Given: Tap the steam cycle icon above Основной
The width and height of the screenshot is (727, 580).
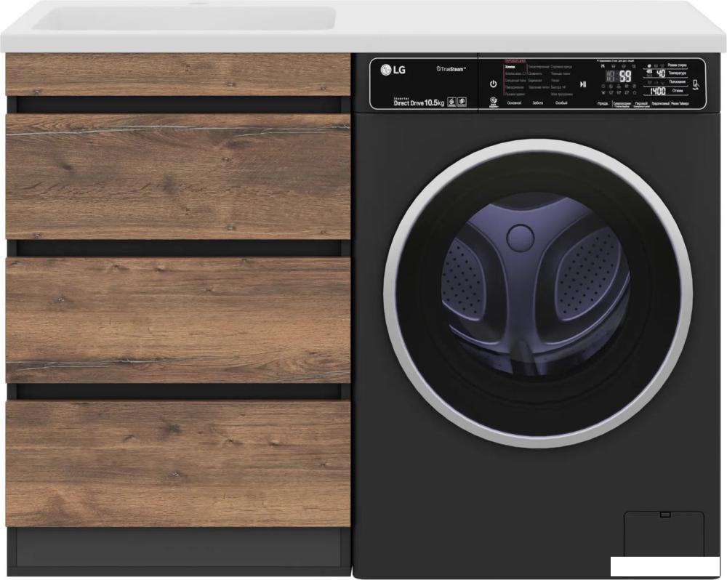Looking at the screenshot, I should pyautogui.click(x=494, y=102).
